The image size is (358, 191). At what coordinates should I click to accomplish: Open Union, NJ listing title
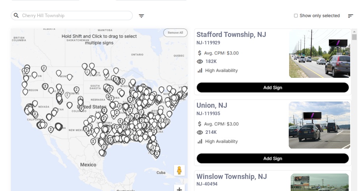pyautogui.click(x=212, y=105)
